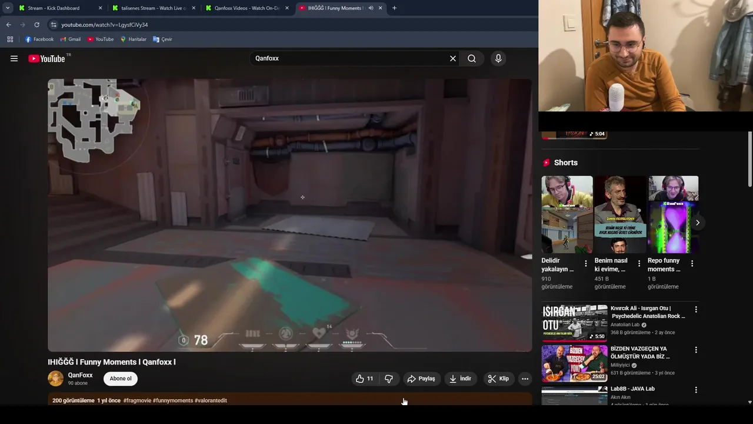Create a clip with Klip button
The width and height of the screenshot is (753, 424).
(x=498, y=379)
